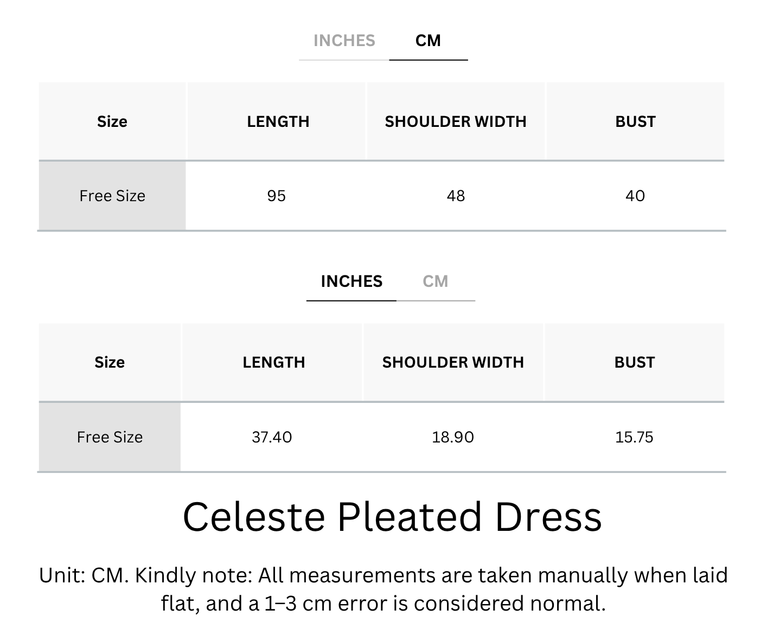Select the INCHES tab above the first table
The image size is (767, 629).
[344, 41]
